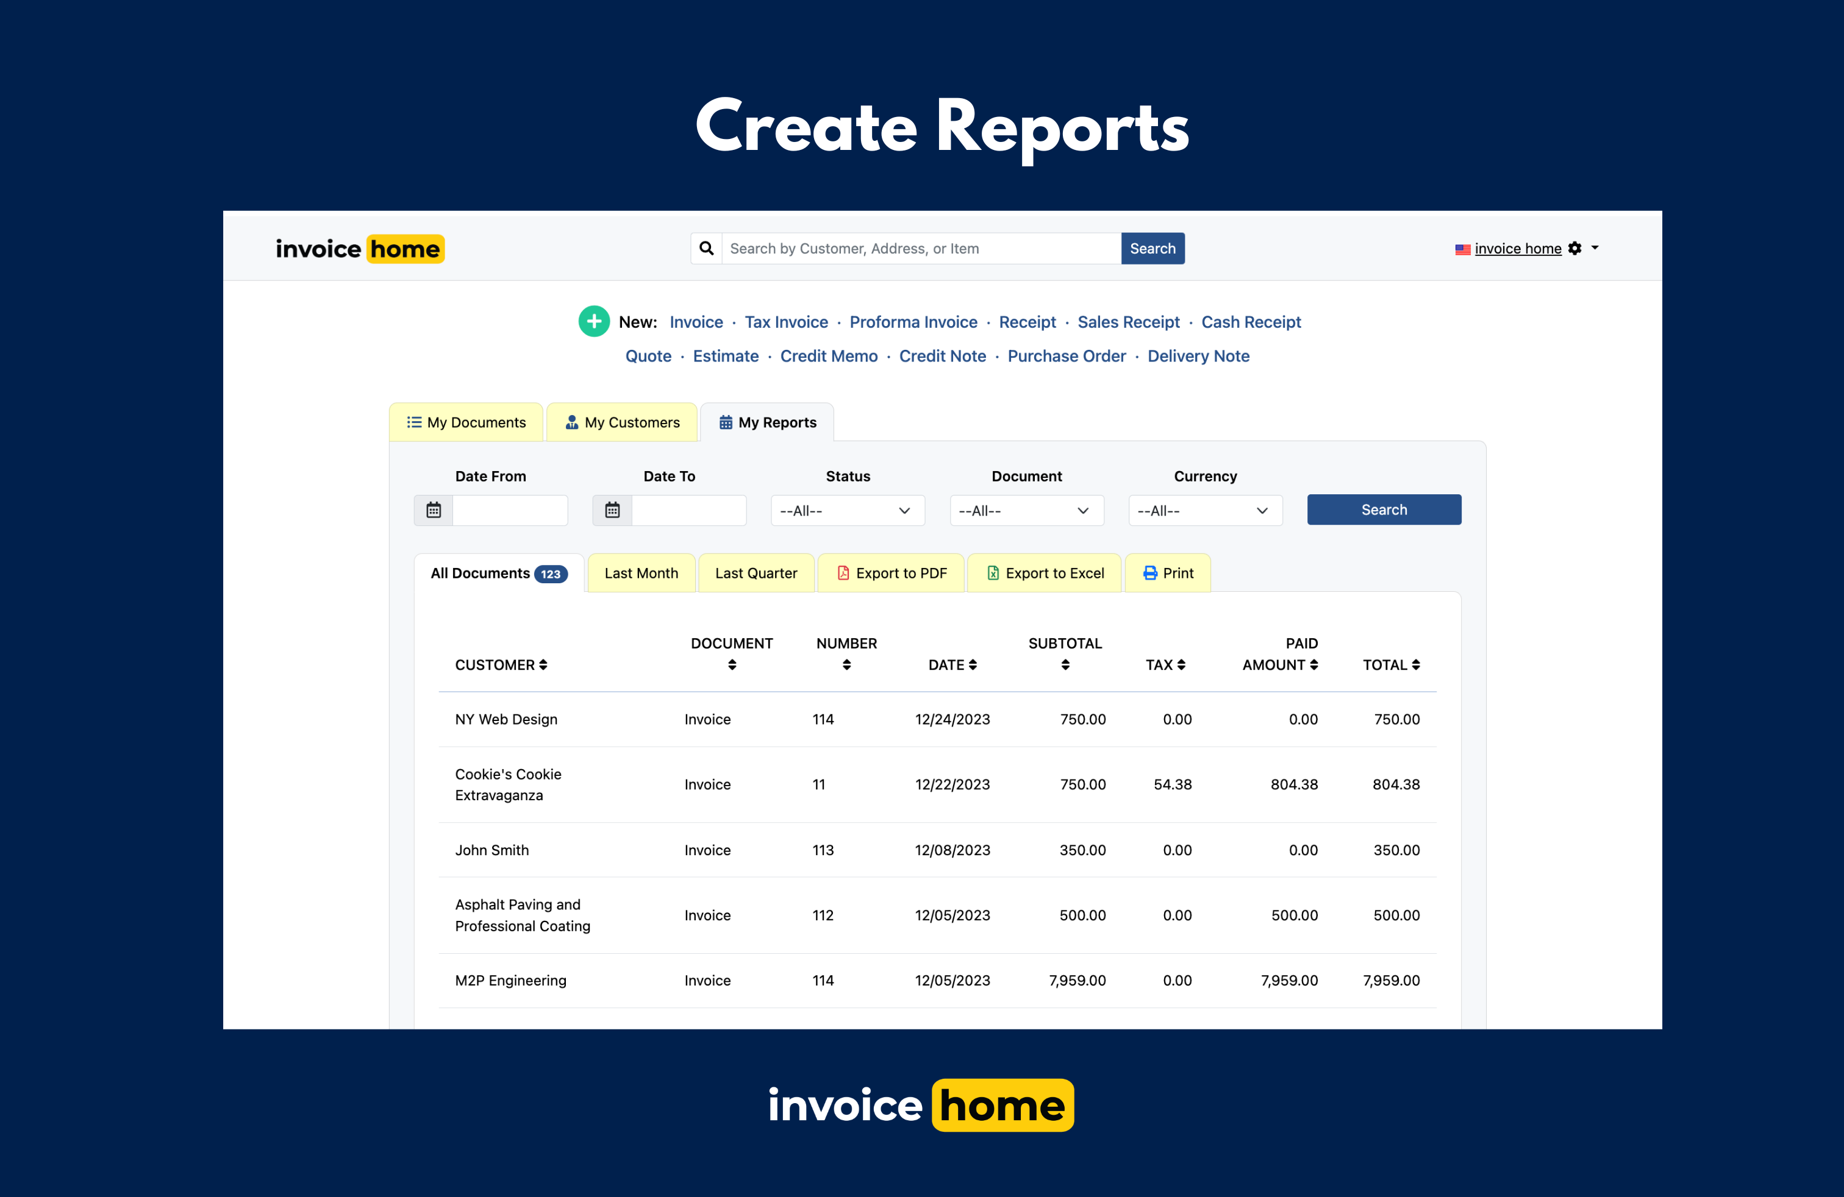Click the Excel icon on Export to Excel
The image size is (1844, 1197).
(993, 573)
